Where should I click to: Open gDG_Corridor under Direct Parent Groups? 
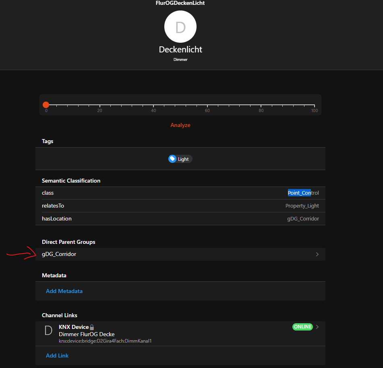tap(59, 254)
